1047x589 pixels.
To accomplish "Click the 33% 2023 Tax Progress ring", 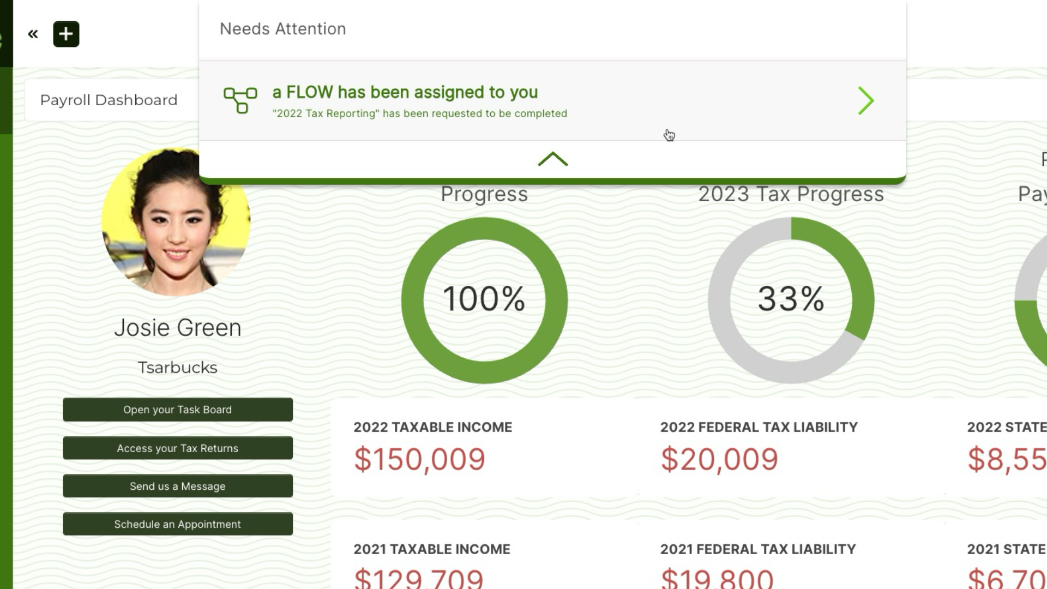I will click(791, 300).
